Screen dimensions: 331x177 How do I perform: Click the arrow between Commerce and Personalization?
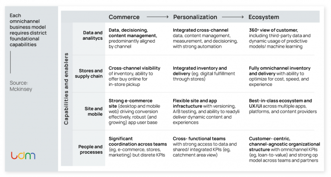157,17
